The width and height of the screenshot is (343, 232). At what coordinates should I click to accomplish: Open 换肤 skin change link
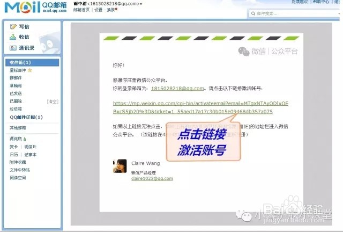click(111, 10)
